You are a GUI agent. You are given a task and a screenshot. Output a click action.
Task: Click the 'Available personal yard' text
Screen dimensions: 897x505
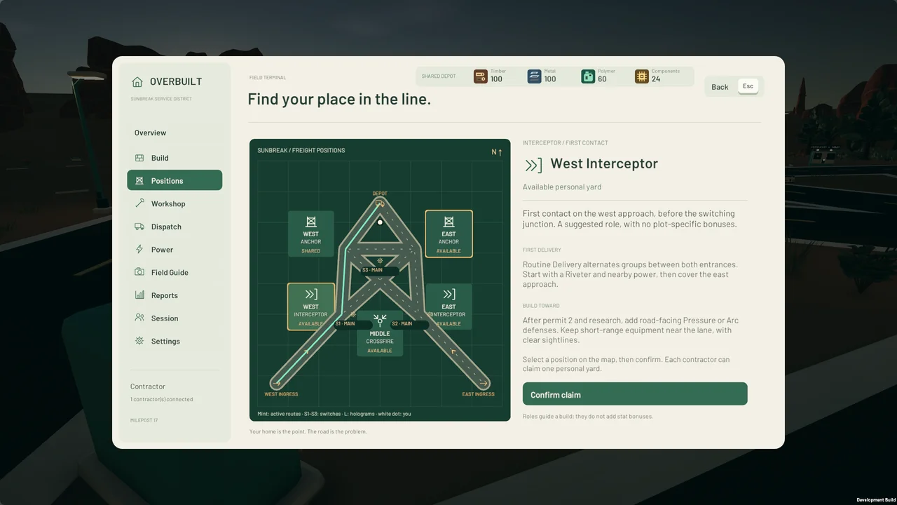click(x=562, y=187)
